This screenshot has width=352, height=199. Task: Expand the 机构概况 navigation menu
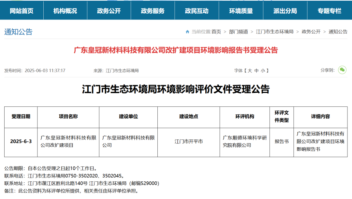tap(66, 10)
